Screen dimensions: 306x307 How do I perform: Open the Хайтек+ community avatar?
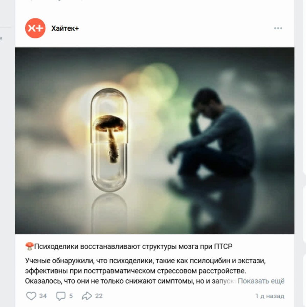35,28
